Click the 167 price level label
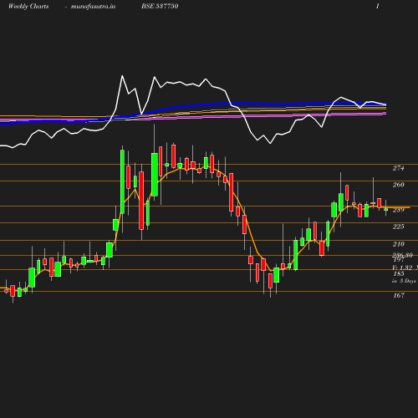This screenshot has width=418, height=418. click(x=399, y=295)
